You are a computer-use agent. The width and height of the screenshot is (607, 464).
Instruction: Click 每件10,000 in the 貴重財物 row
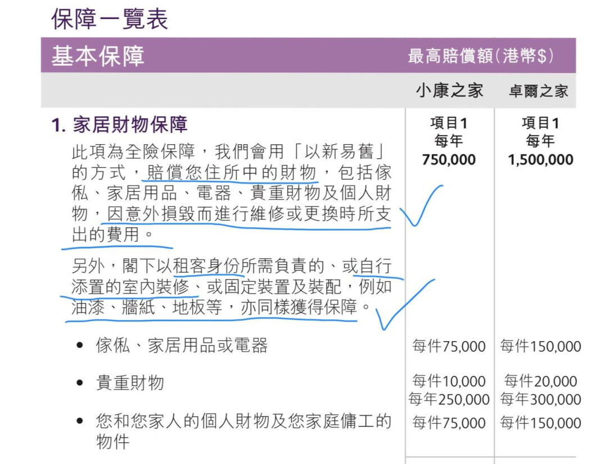[x=449, y=382]
